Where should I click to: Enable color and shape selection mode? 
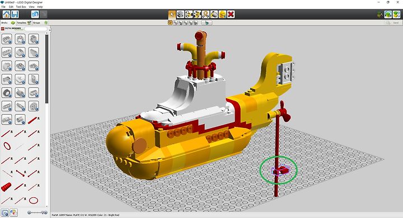(196, 22)
